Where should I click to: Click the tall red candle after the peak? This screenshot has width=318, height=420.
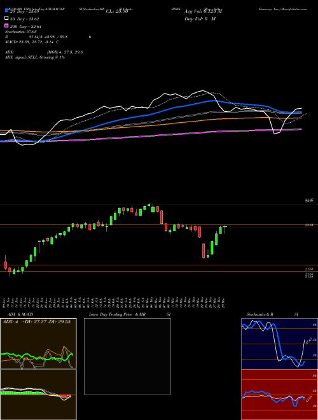(162, 217)
